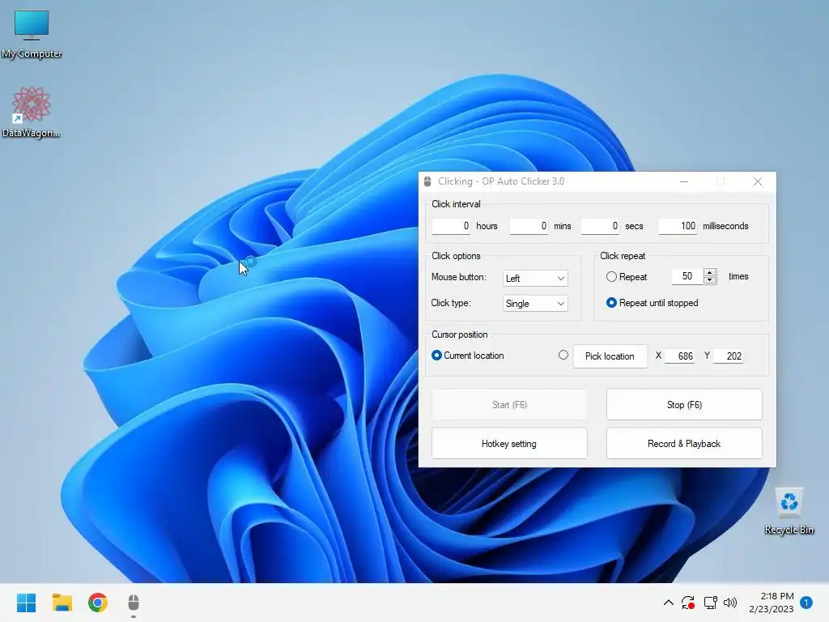Click the X coordinate field showing 686
This screenshot has width=829, height=622.
pyautogui.click(x=679, y=356)
